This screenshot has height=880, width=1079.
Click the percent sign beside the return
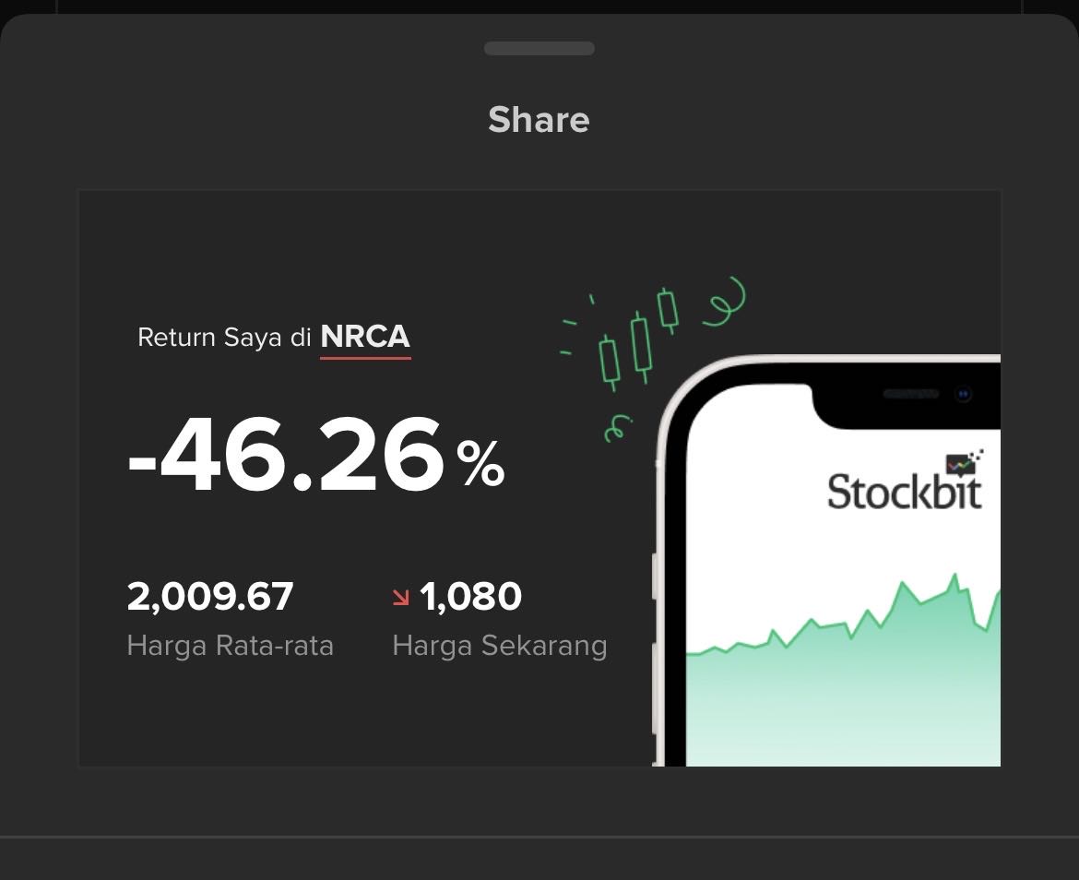[481, 464]
